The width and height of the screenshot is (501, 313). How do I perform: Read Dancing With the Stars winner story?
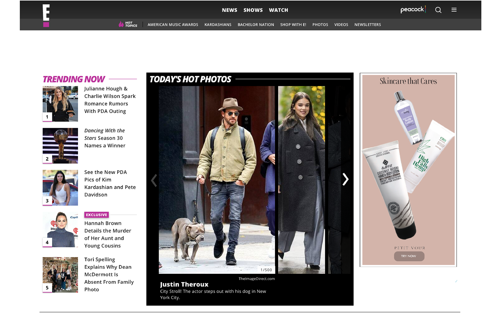(x=105, y=138)
